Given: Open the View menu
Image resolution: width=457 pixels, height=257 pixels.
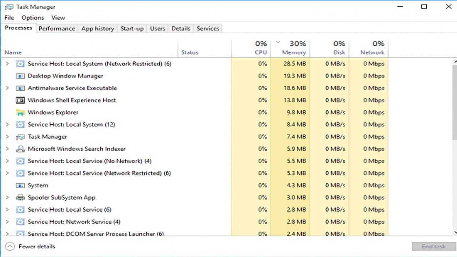Looking at the screenshot, I should 58,17.
